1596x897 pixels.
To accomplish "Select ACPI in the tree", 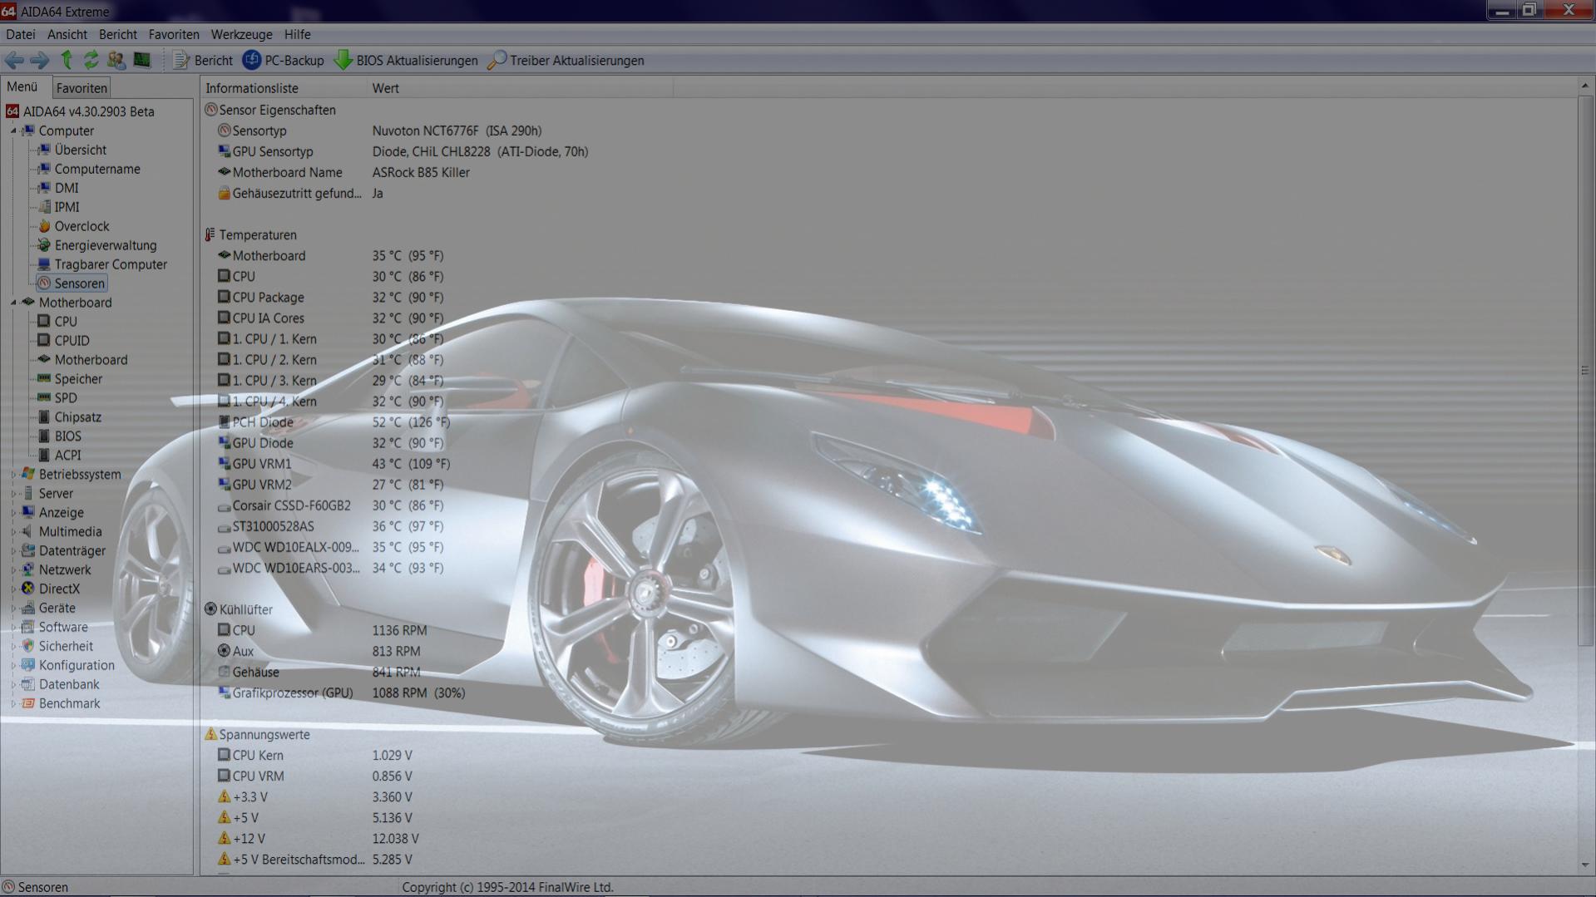I will (67, 456).
